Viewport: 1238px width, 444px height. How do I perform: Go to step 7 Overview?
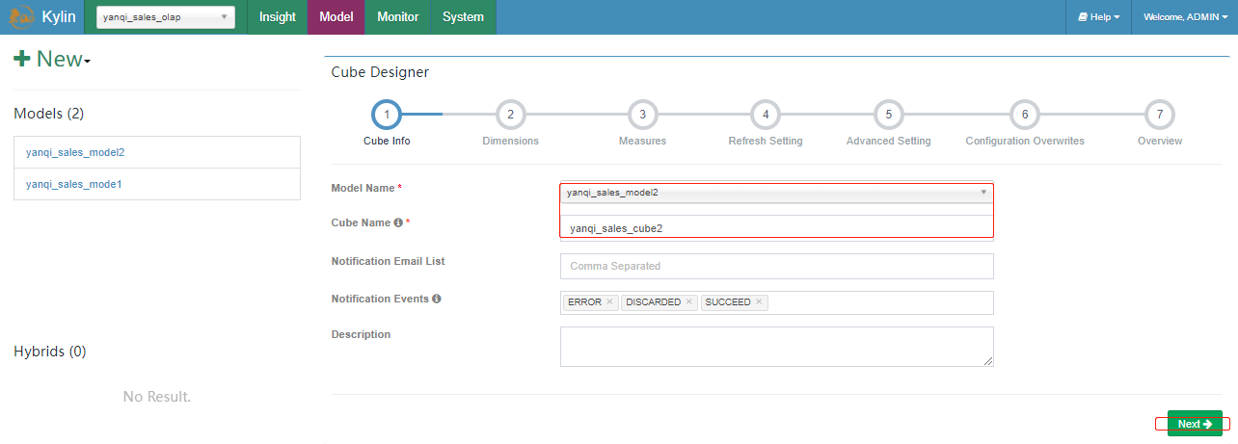1160,115
